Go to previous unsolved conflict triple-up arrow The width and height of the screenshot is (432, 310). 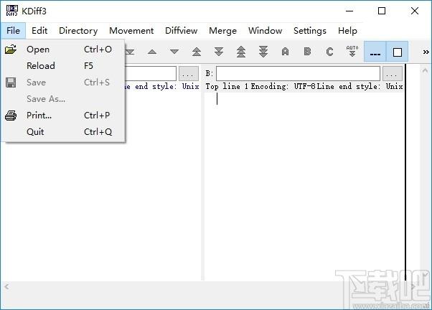pyautogui.click(x=241, y=52)
